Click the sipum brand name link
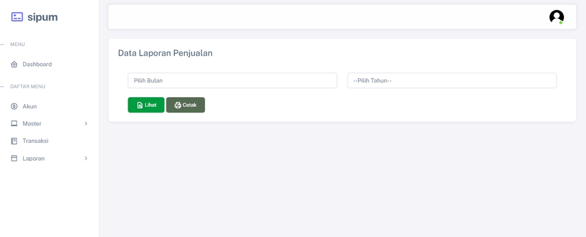 click(x=43, y=17)
